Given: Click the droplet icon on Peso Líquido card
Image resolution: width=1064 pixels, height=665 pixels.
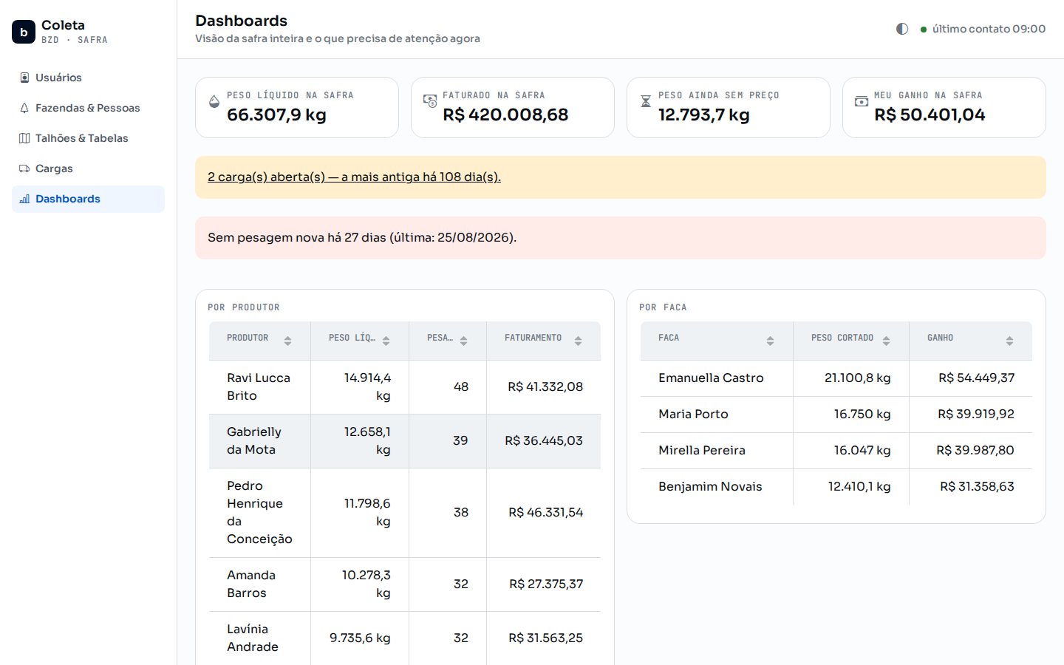Looking at the screenshot, I should point(214,101).
